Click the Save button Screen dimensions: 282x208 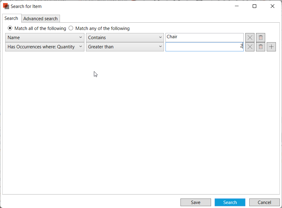coord(195,202)
